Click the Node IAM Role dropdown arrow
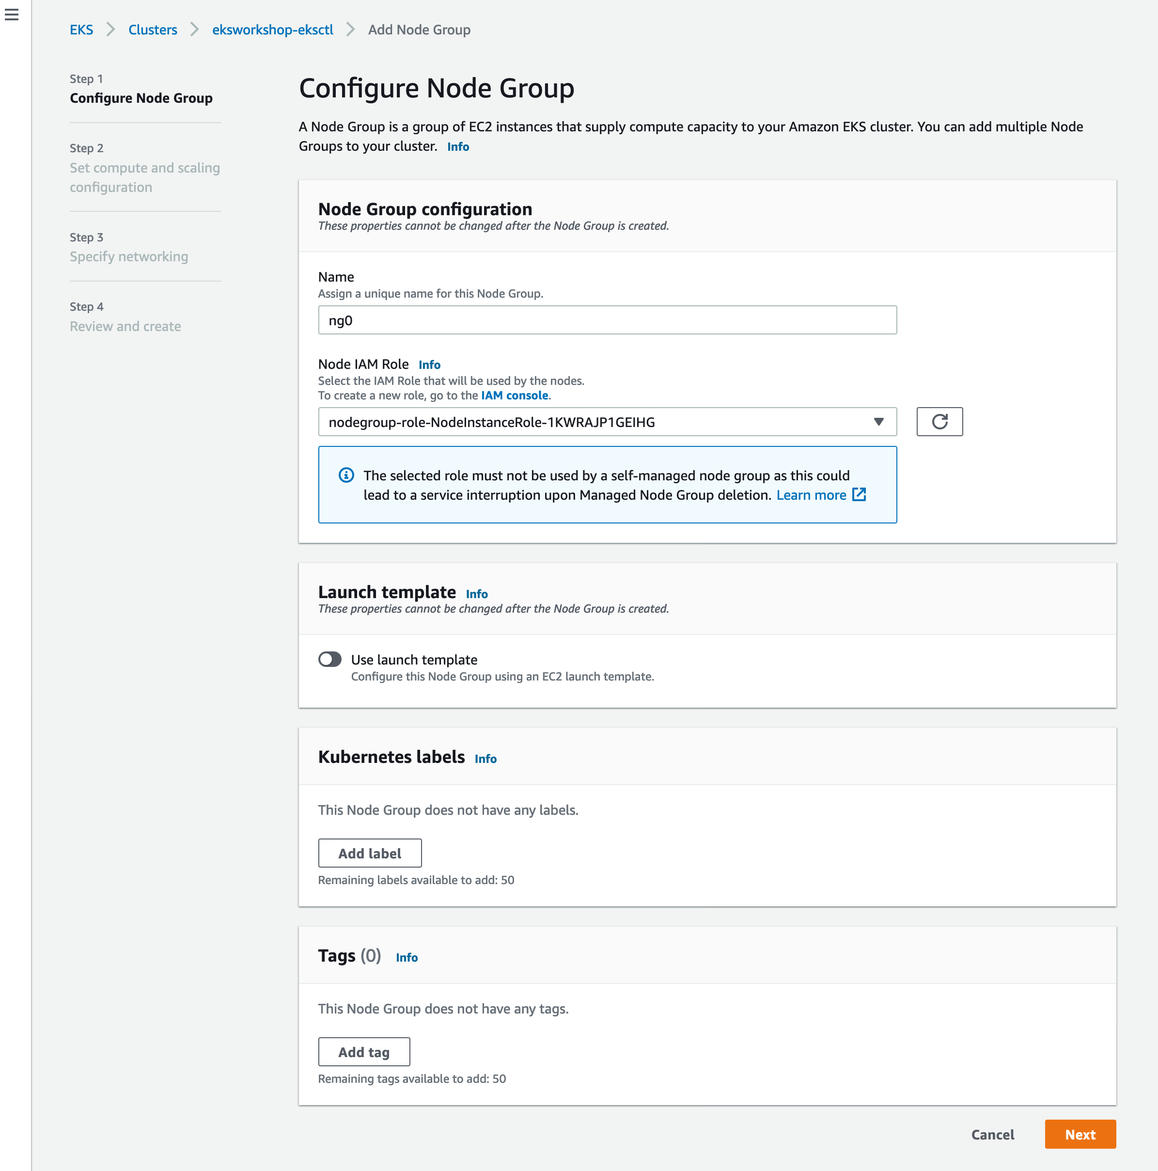This screenshot has width=1158, height=1171. (x=878, y=422)
